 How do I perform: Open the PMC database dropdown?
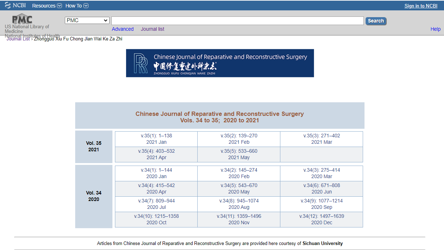click(87, 20)
